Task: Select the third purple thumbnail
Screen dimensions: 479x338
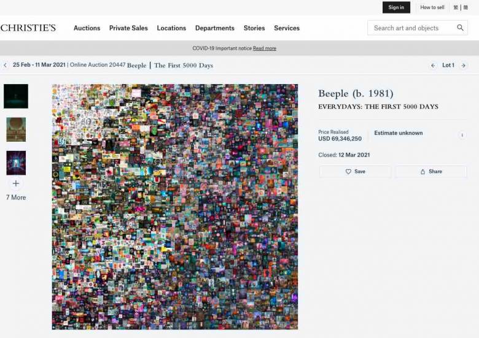Action: (x=16, y=163)
